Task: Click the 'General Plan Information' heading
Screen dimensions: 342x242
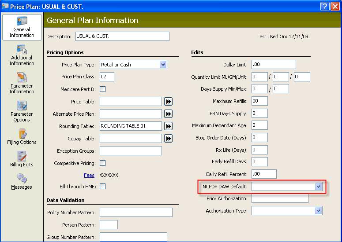Action: click(93, 20)
